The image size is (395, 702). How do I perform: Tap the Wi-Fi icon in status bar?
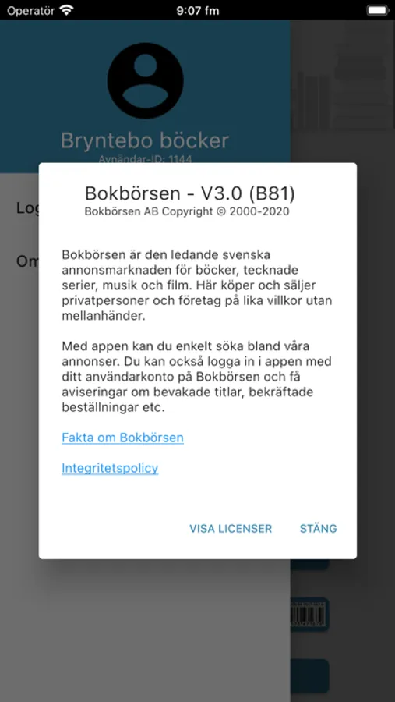click(67, 10)
